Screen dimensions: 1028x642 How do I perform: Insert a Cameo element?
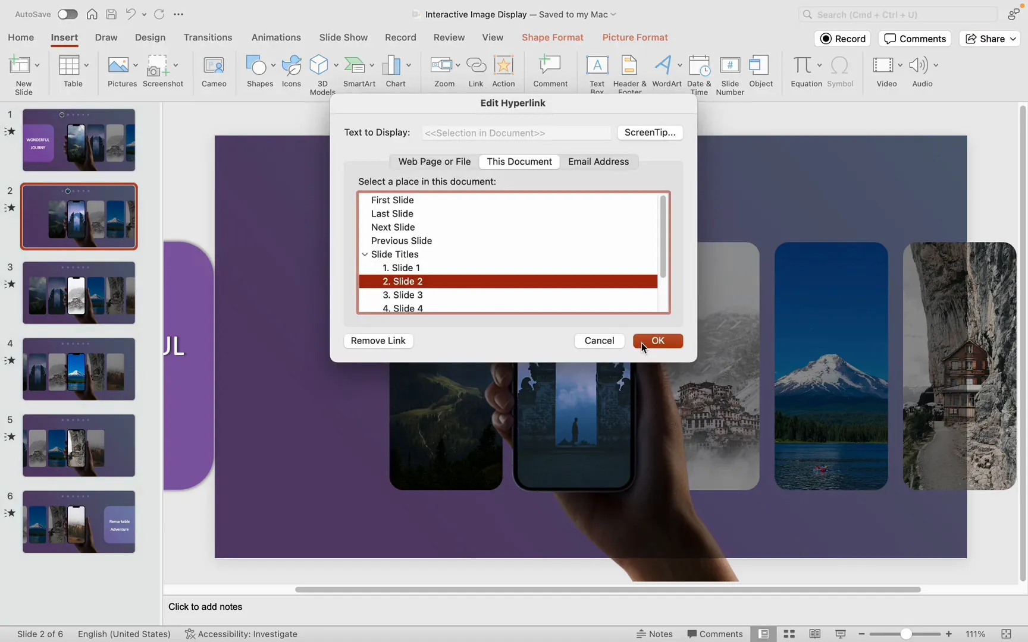[214, 65]
